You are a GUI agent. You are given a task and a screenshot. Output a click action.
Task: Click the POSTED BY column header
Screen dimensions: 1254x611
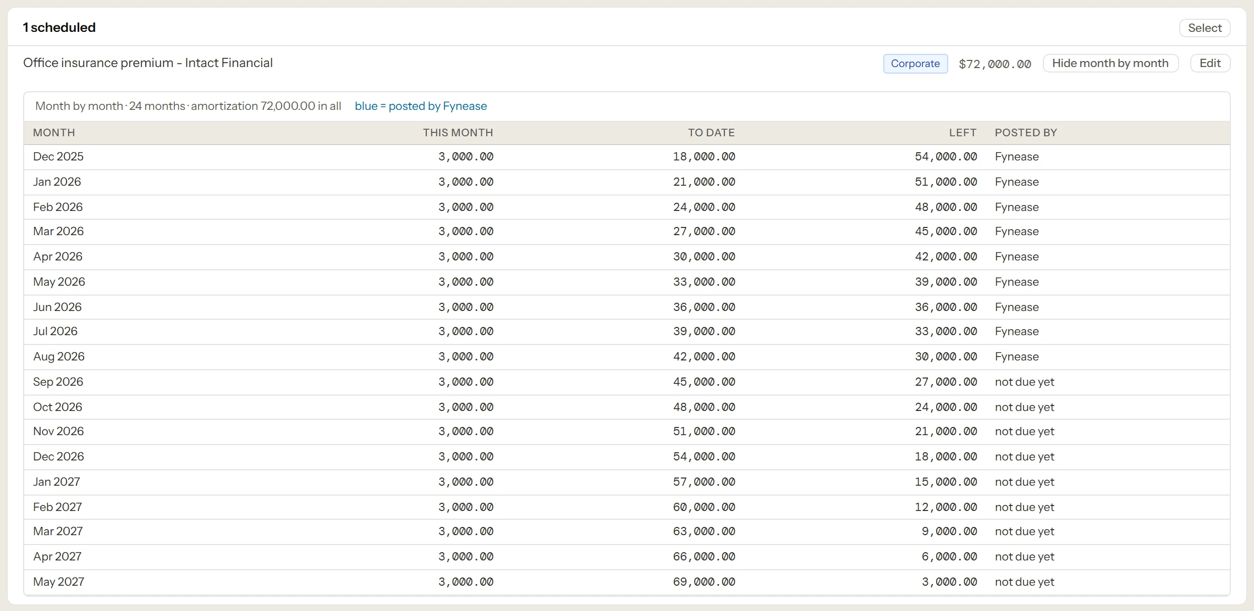(1026, 132)
